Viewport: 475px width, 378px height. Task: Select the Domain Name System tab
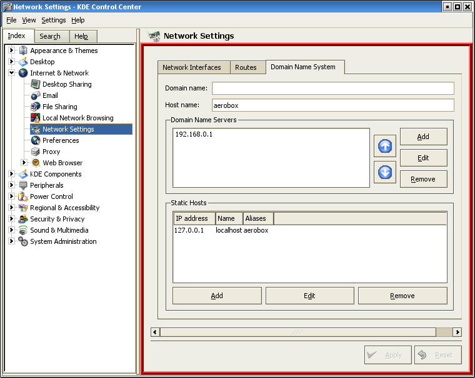[x=305, y=67]
